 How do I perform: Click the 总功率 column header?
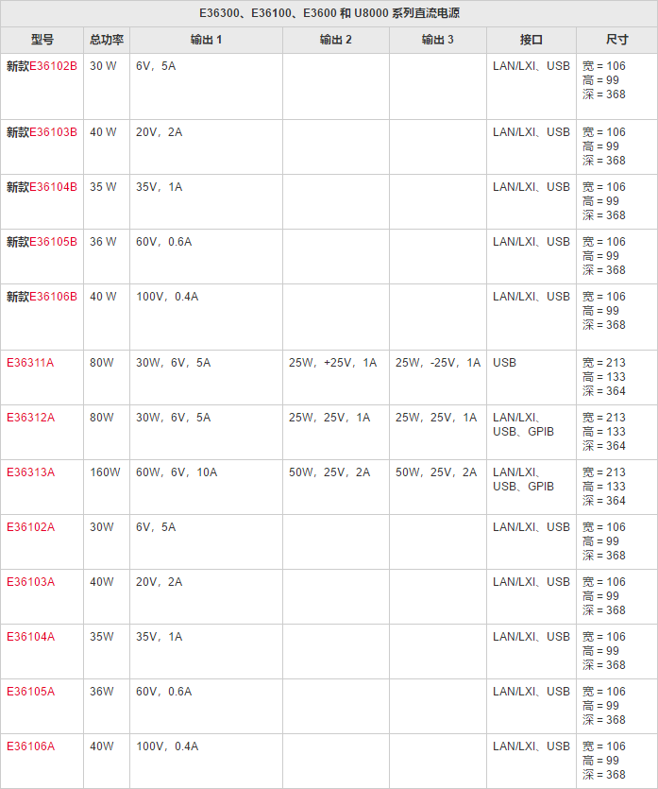pos(107,40)
